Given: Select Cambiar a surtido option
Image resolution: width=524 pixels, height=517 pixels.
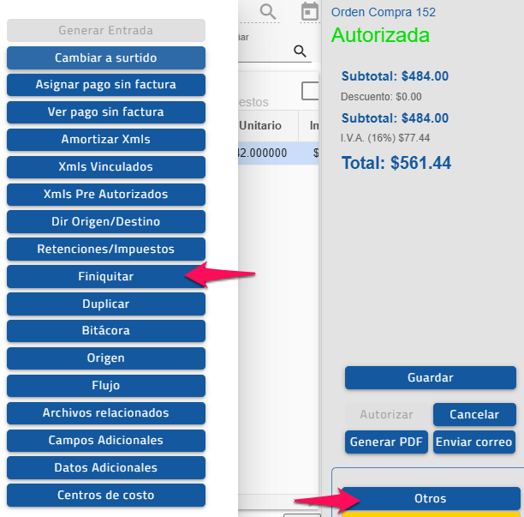Looking at the screenshot, I should [x=105, y=57].
